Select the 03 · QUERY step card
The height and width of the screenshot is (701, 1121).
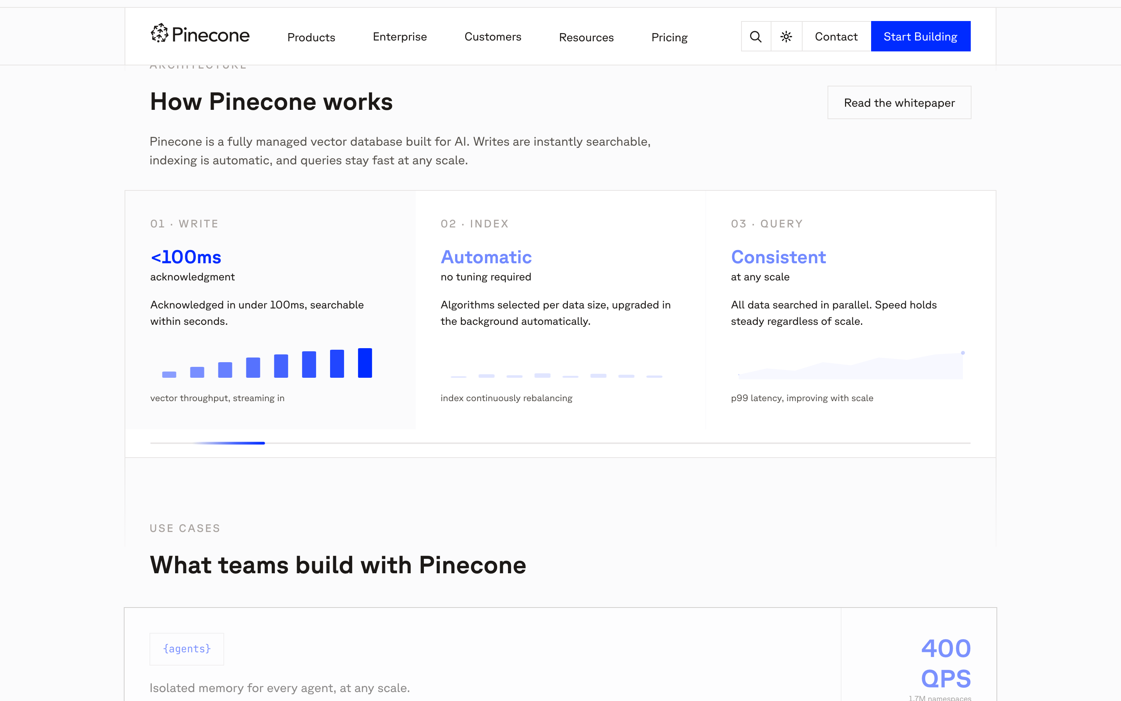click(850, 310)
